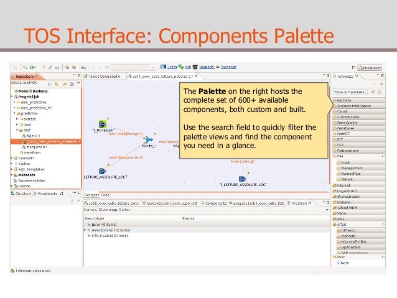Maximize the Repository panel
This screenshot has height=298, width=397.
(79, 76)
